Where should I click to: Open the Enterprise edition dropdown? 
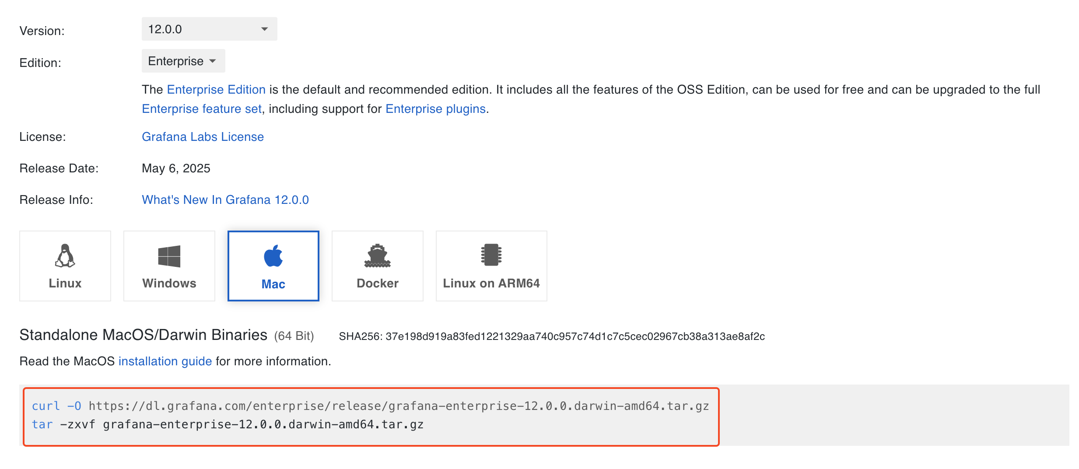point(183,61)
